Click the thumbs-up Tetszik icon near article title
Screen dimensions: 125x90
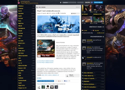point(72,13)
